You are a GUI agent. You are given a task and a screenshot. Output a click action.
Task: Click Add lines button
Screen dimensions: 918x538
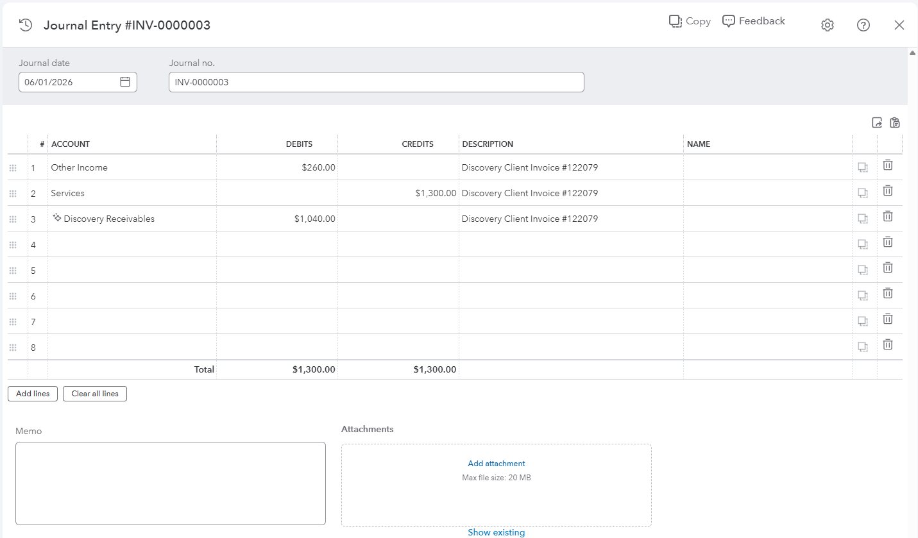tap(33, 394)
